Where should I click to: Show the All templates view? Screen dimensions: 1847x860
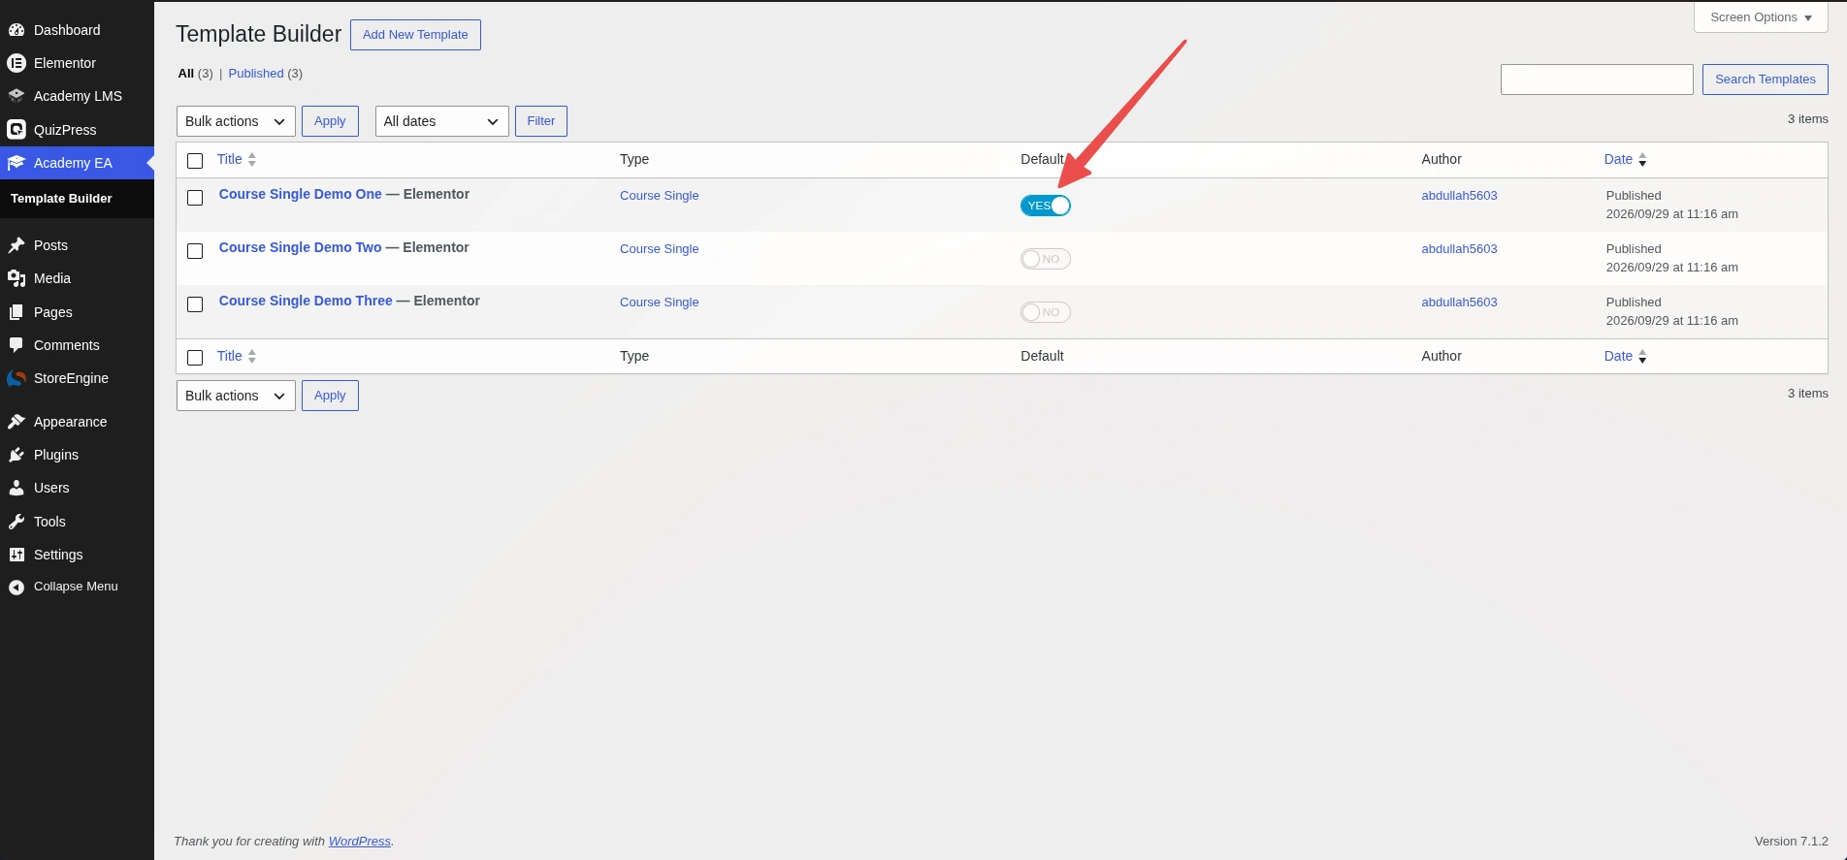pos(186,74)
